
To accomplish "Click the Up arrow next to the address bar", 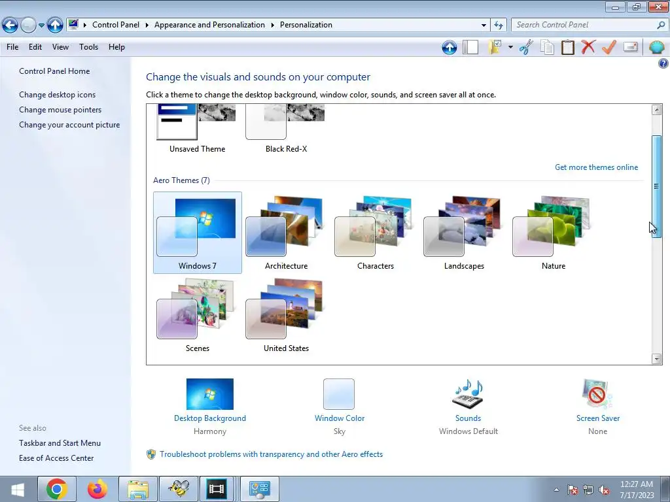I will 55,25.
